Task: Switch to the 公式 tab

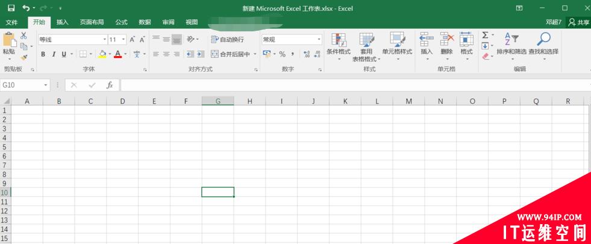Action: coord(121,22)
